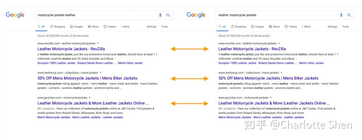Click the magnifier search icon in left search bar

pyautogui.click(x=168, y=15)
